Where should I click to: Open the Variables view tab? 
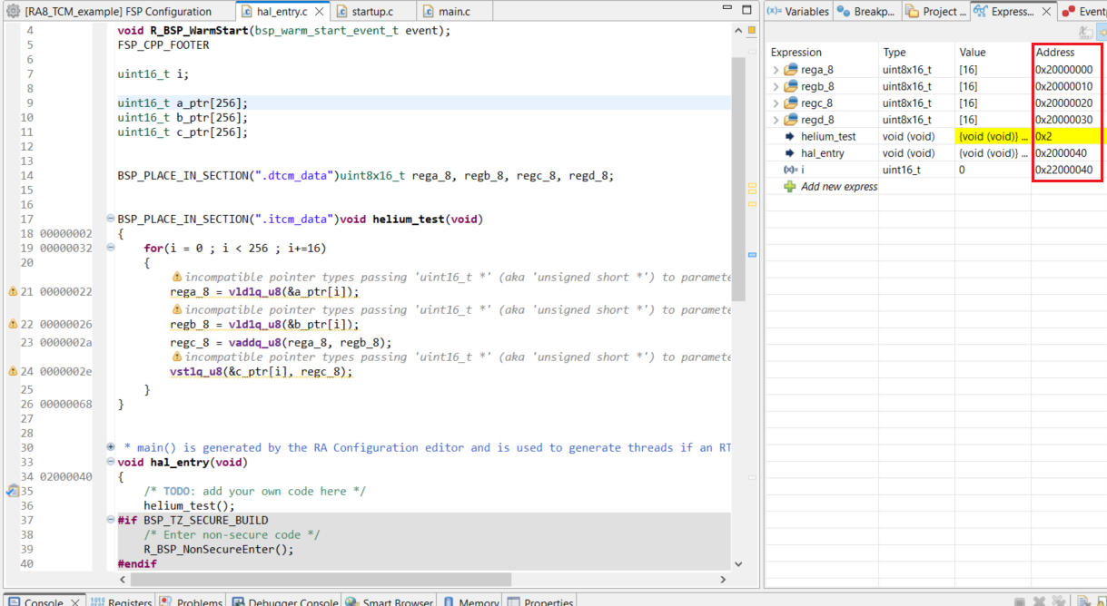point(798,12)
